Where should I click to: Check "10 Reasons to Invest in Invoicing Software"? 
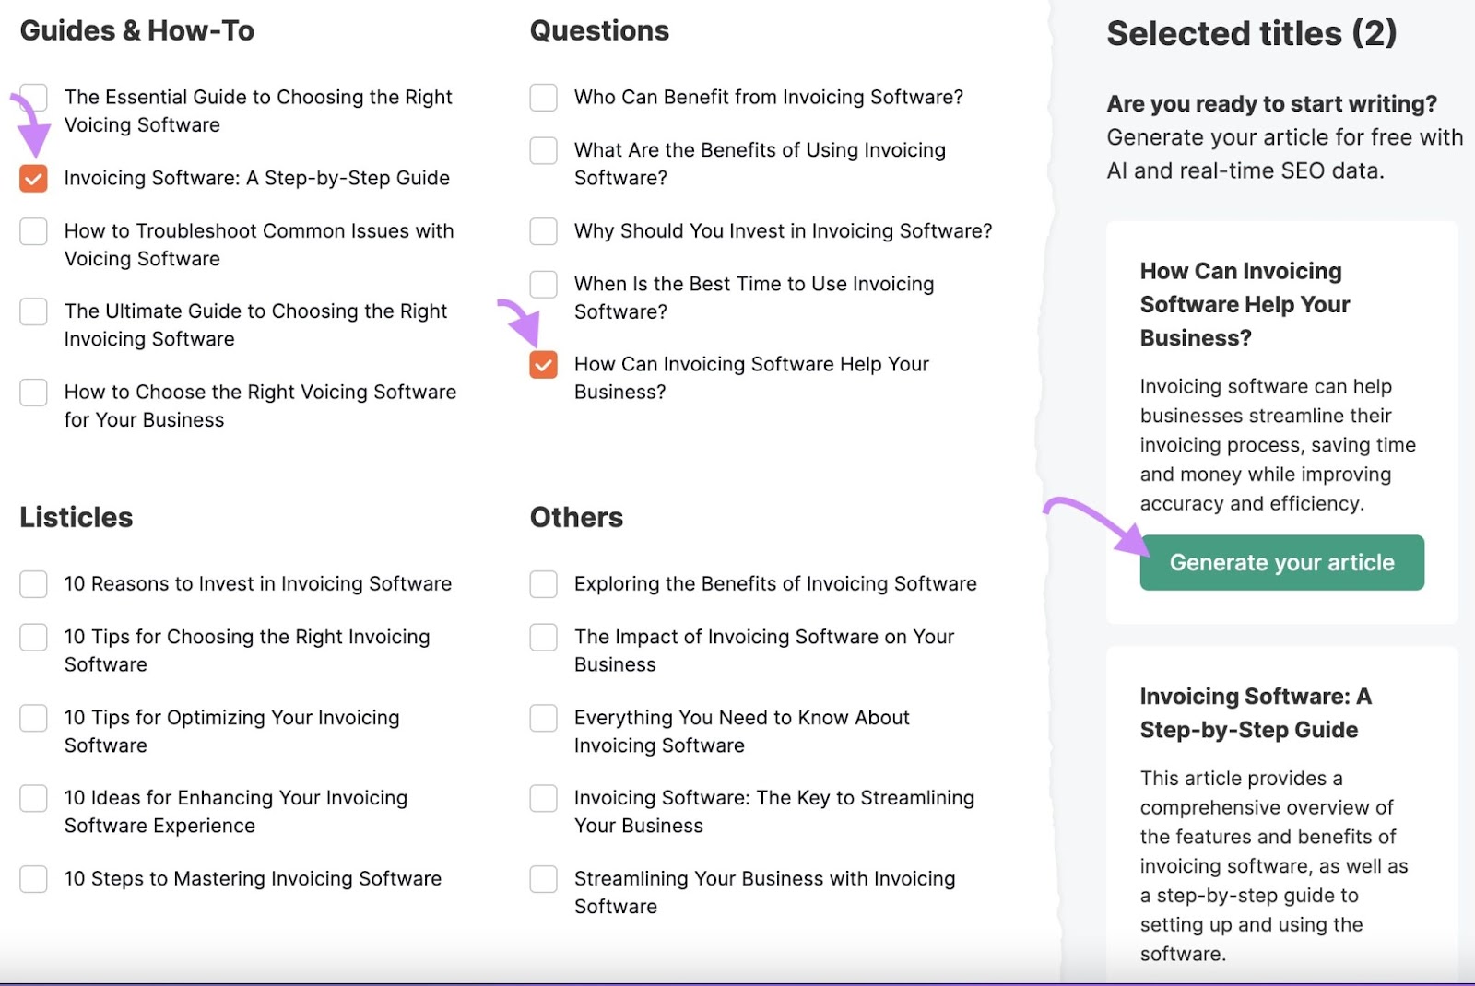pos(33,583)
